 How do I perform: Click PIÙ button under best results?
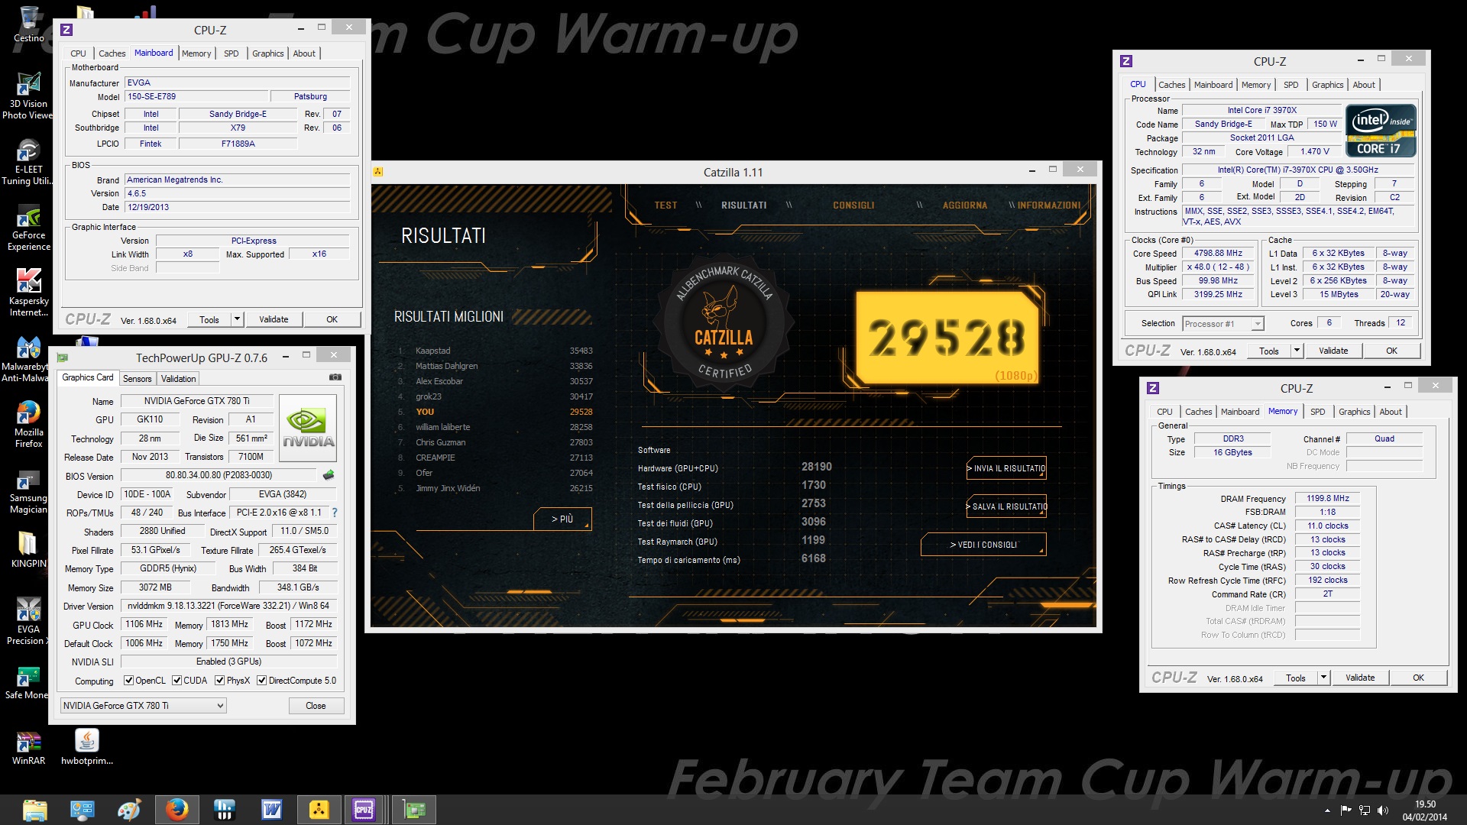(x=562, y=519)
